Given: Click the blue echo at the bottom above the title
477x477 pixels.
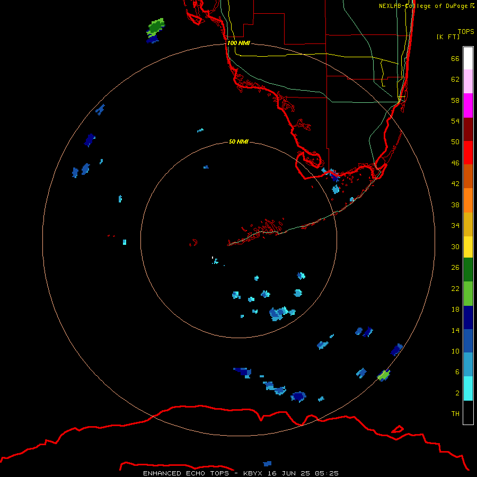Looking at the screenshot, I should [268, 464].
